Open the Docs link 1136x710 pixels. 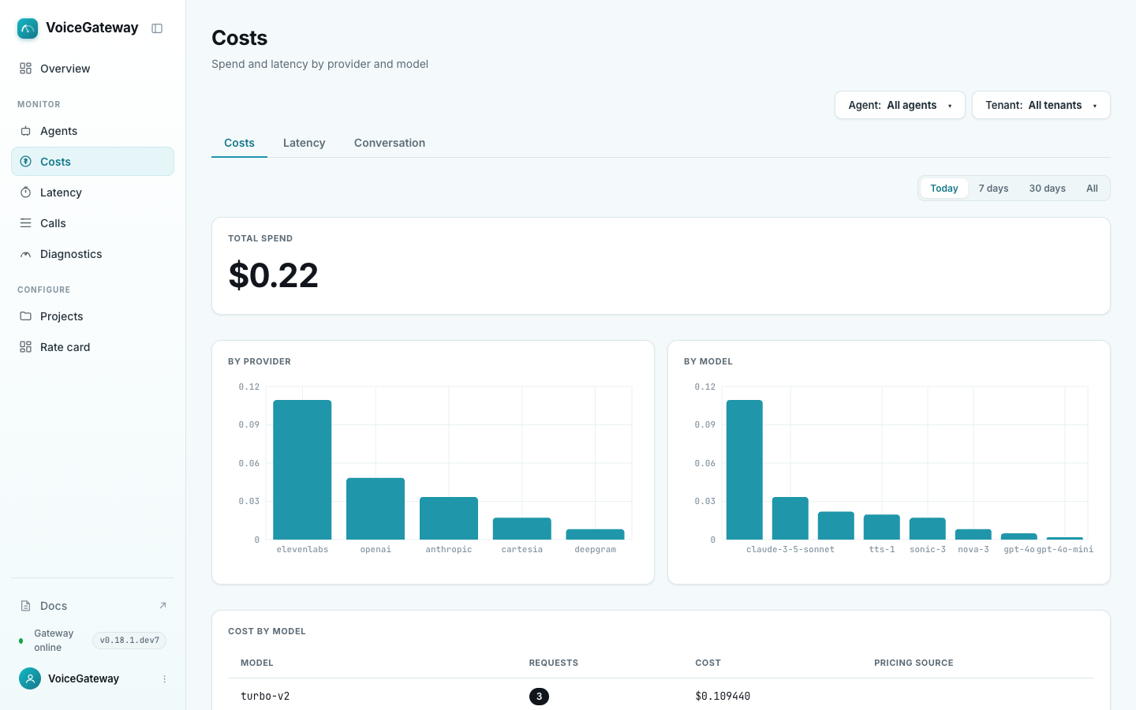pyautogui.click(x=92, y=606)
